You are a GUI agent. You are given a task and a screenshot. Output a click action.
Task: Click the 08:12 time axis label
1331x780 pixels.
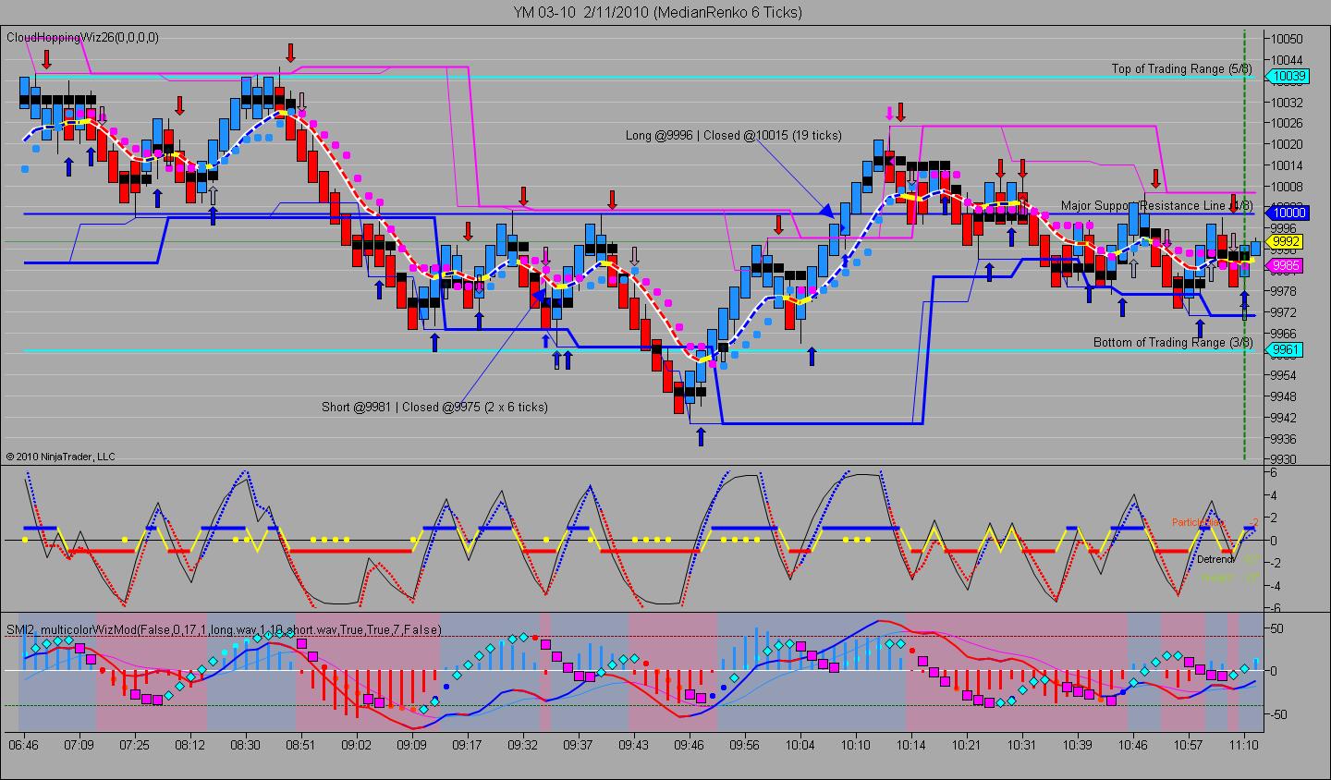click(189, 744)
